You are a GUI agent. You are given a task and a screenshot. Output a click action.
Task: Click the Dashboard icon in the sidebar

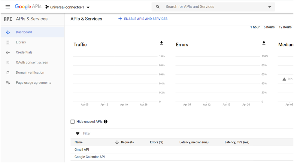[x=8, y=32]
